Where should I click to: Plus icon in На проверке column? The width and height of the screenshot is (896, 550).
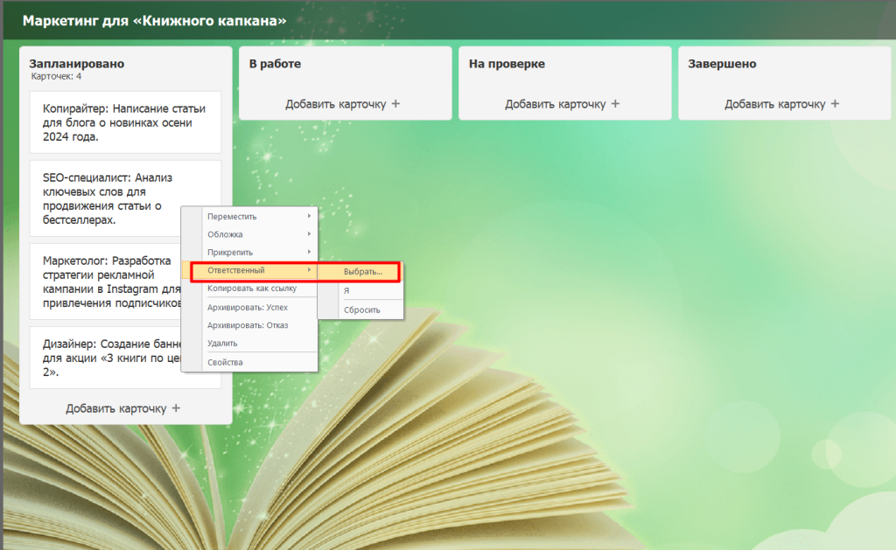[615, 103]
